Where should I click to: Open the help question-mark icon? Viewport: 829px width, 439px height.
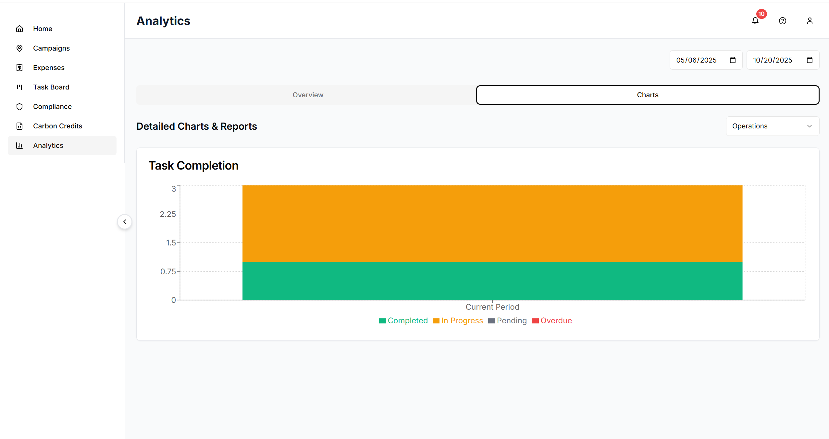783,21
